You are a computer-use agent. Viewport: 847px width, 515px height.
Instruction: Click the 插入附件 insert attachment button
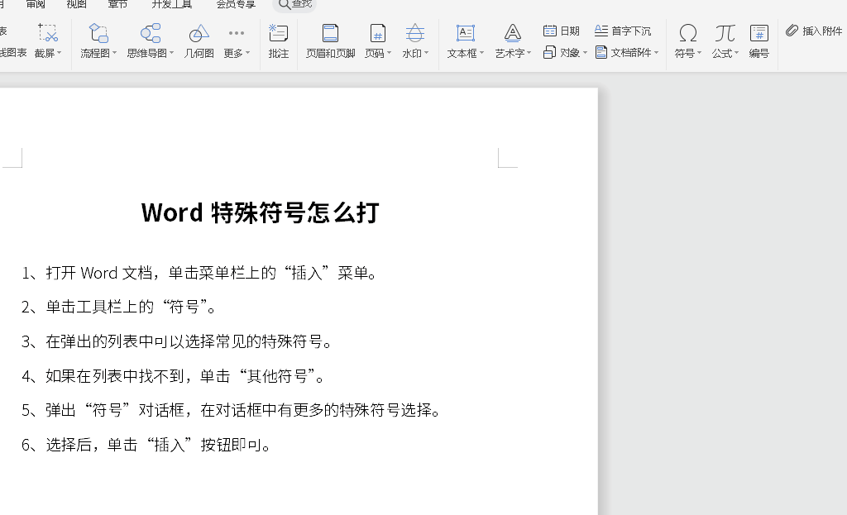814,31
